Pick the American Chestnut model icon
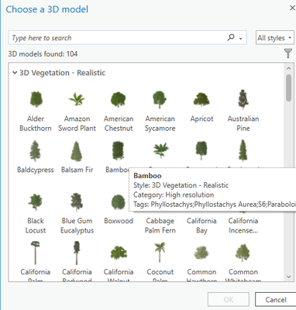Image resolution: width=296 pixels, height=310 pixels. [x=119, y=99]
